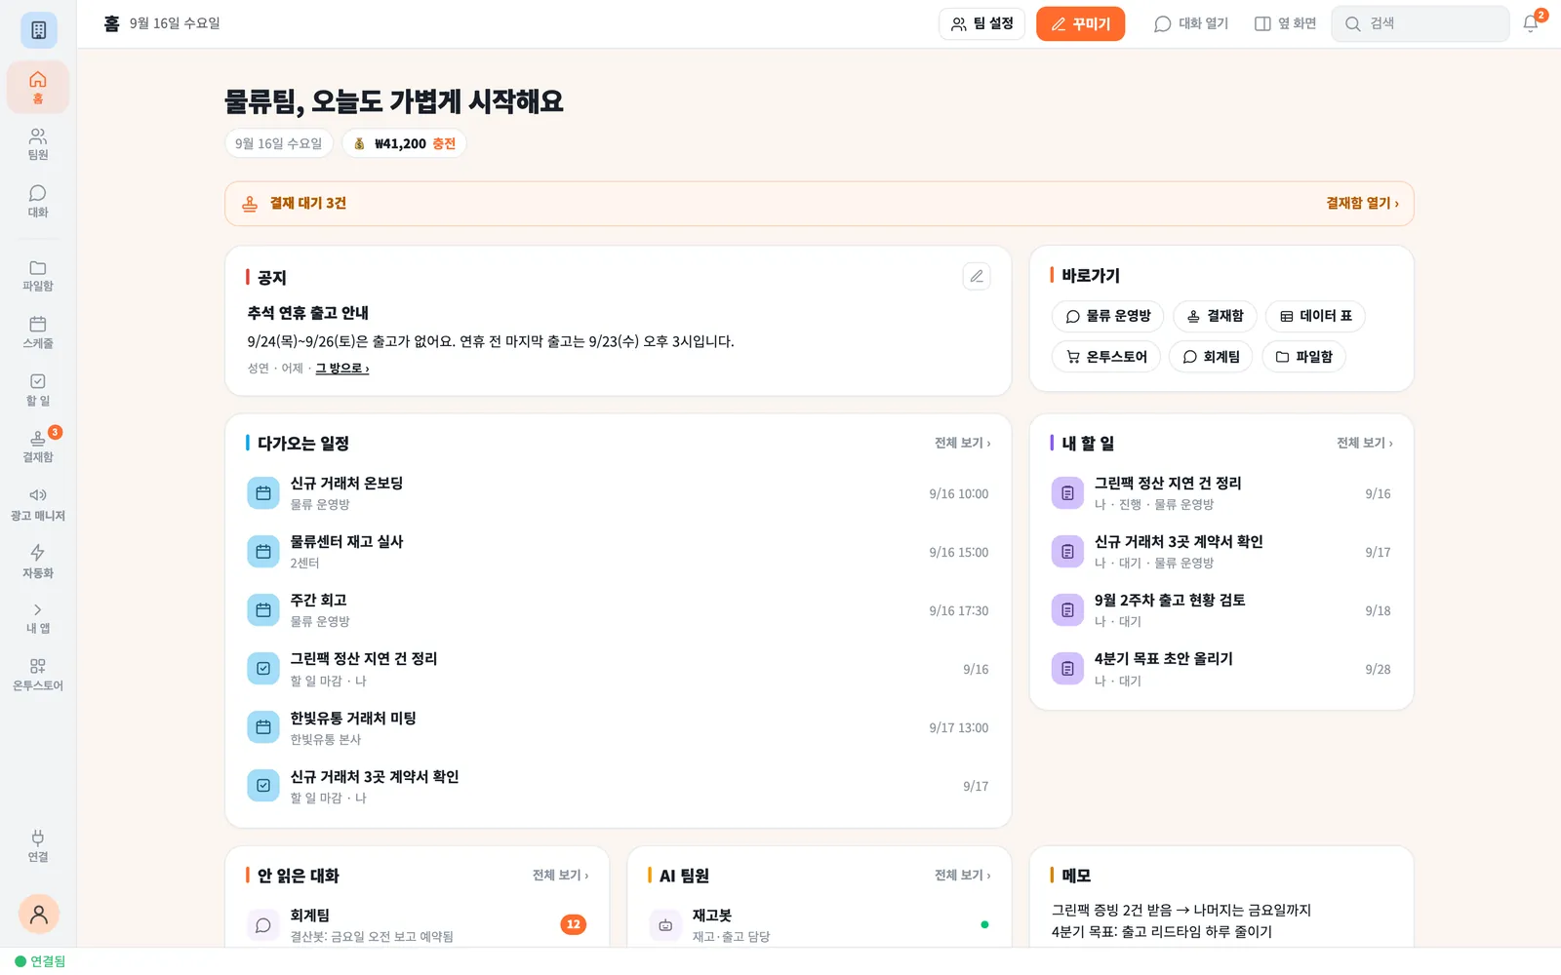Open 자동화 in sidebar
1561x975 pixels.
tap(38, 562)
